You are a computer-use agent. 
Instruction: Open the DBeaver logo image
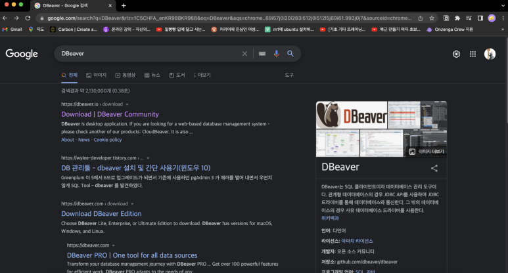352,115
